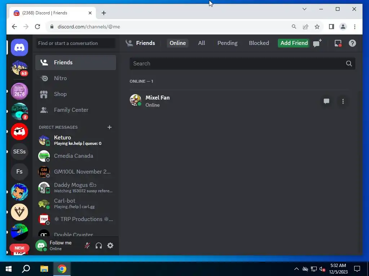
Task: Close the Discord Friends tab
Action: (x=90, y=13)
